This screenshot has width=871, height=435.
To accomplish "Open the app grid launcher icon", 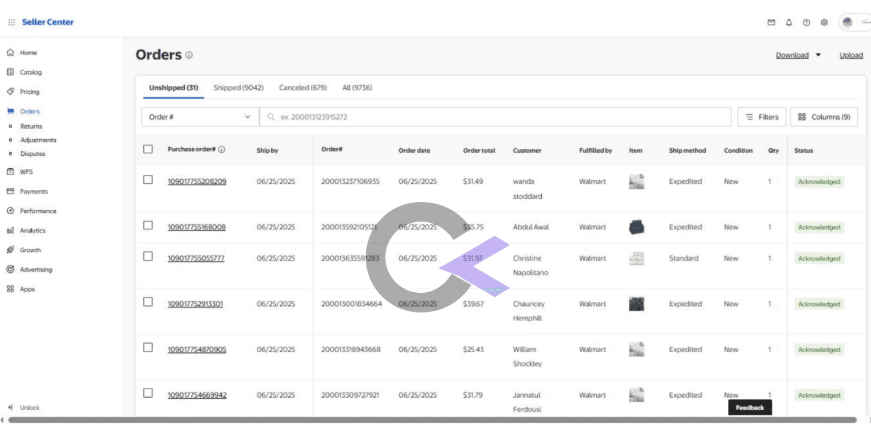I will 11,22.
